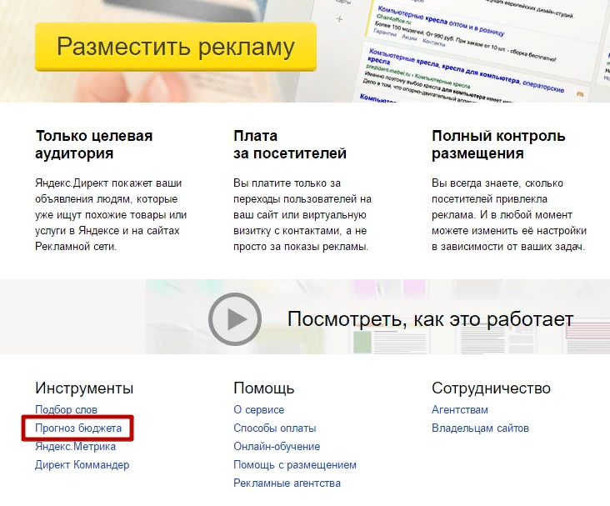Open the О сервисе help link
This screenshot has height=506, width=610.
pos(258,409)
